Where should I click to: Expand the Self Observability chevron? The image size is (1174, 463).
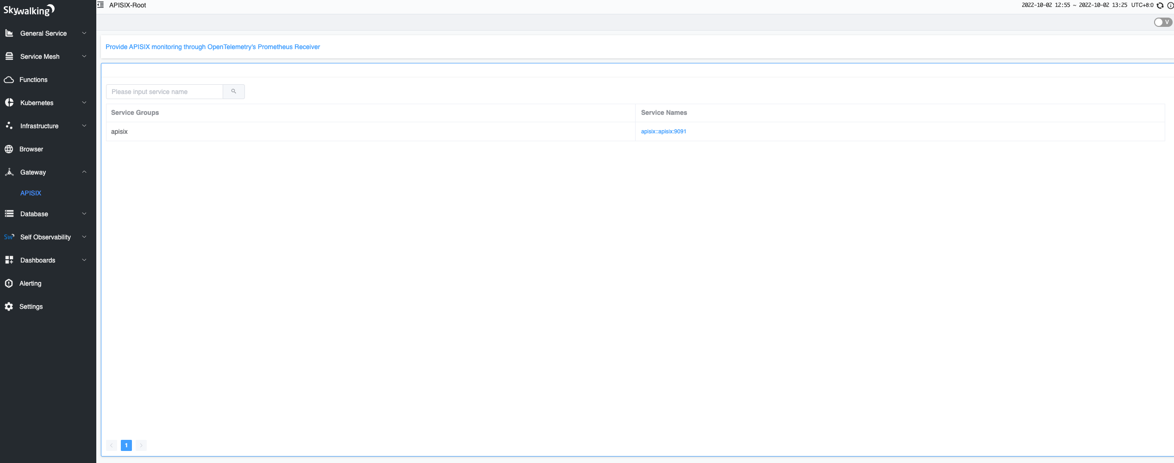point(84,237)
